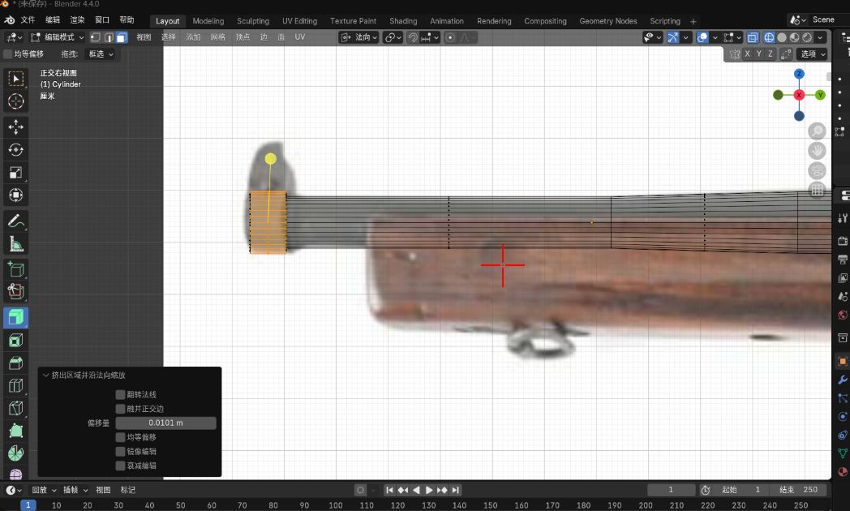Open the 框选 drag dropdown

[101, 54]
